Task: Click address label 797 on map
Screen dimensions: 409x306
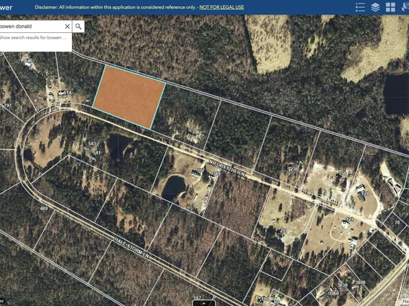Action: pyautogui.click(x=8, y=106)
